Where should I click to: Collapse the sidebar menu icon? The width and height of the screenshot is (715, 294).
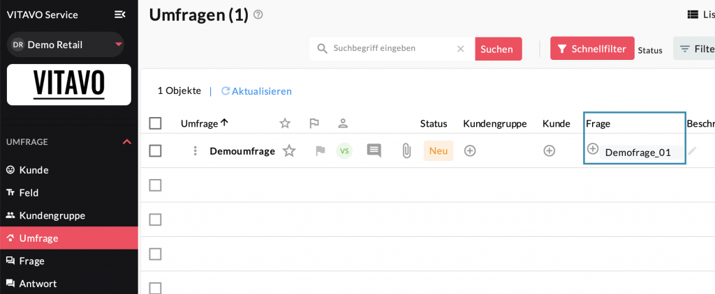point(120,15)
